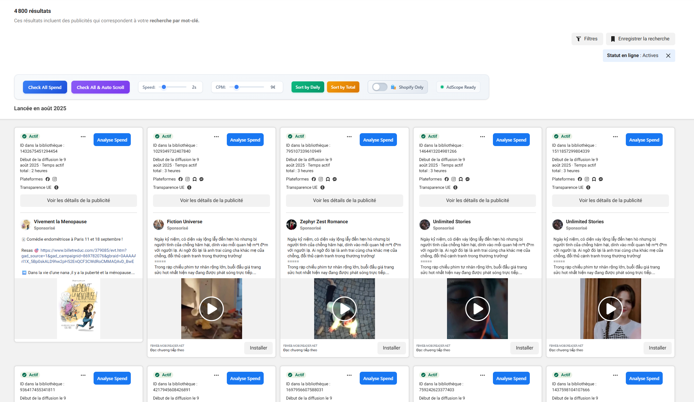Viewport: 694px width, 402px height.
Task: Open three-dot menu on Vivement la Menopause ad
Action: click(x=83, y=137)
